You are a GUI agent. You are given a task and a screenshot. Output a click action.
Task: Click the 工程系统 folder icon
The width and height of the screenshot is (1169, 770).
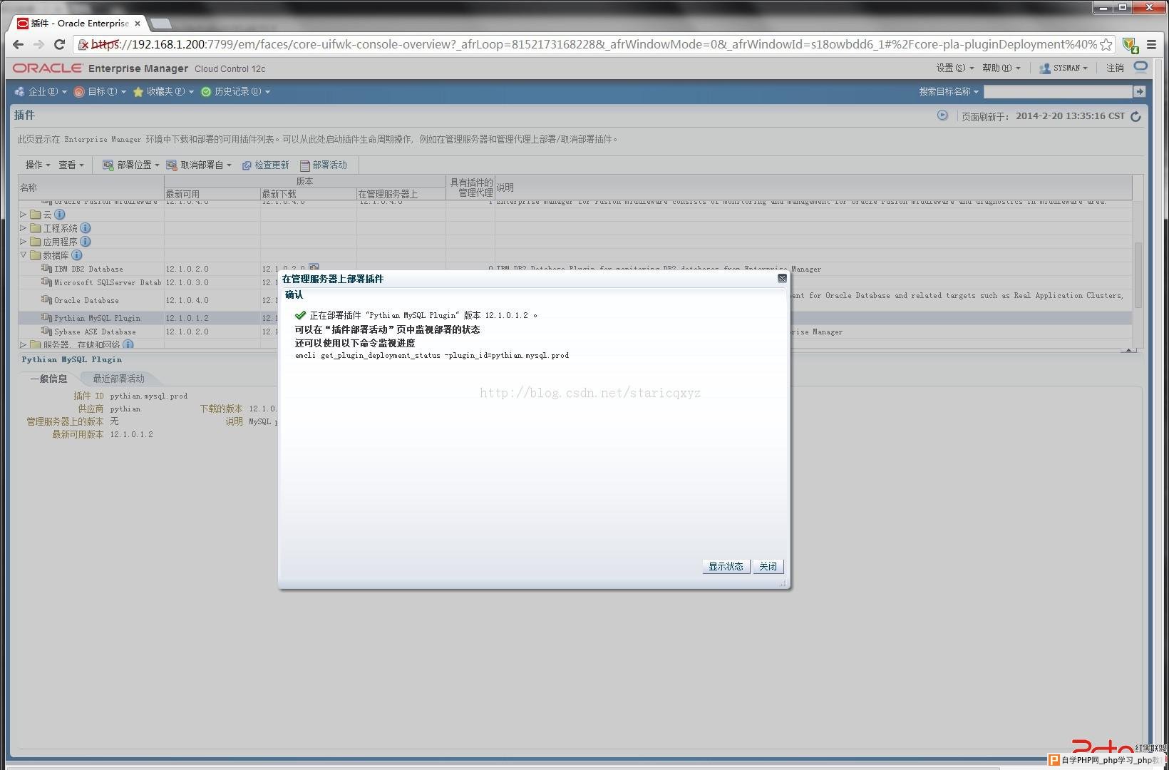[36, 228]
